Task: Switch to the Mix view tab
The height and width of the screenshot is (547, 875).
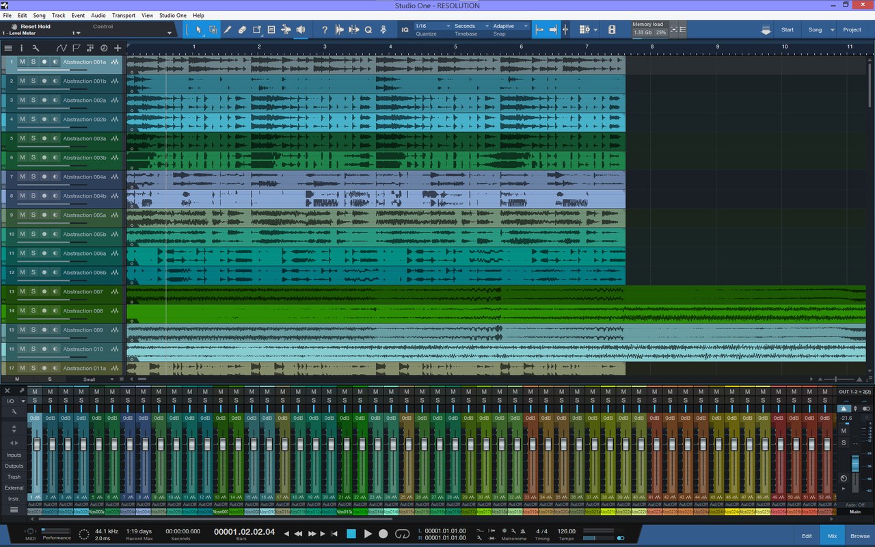Action: point(832,536)
